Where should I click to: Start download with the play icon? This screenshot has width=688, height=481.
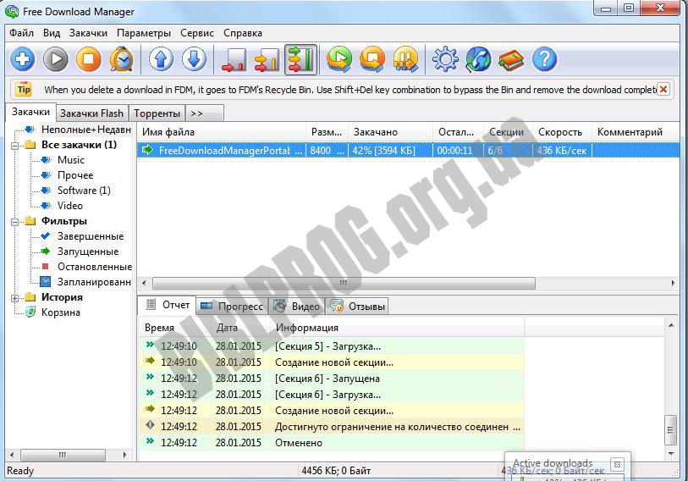pos(55,59)
